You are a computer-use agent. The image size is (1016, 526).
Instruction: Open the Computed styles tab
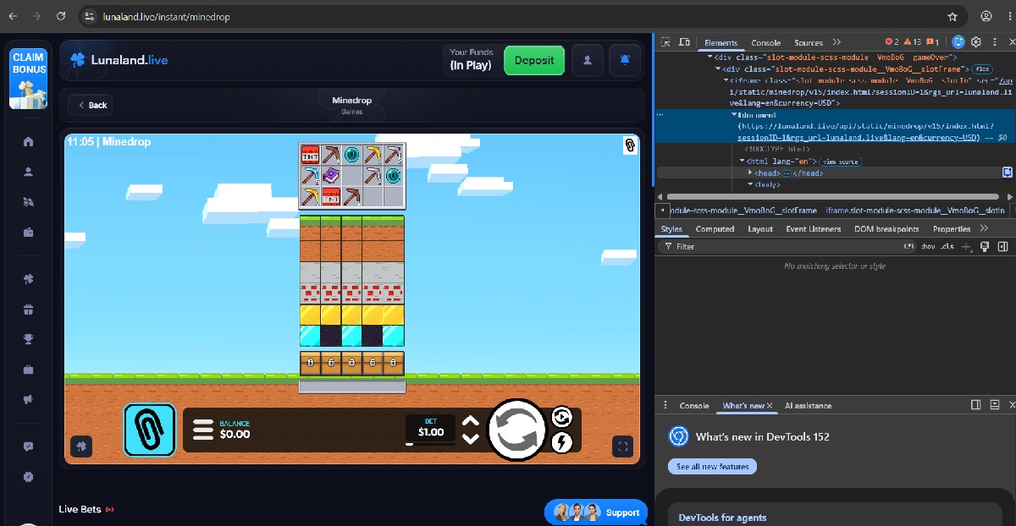(715, 228)
